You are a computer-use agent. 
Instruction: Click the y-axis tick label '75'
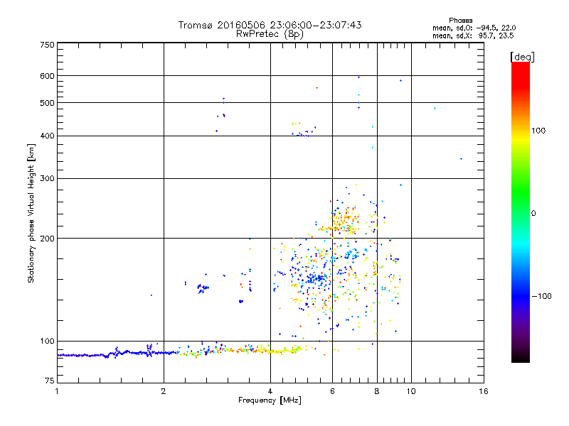[50, 381]
